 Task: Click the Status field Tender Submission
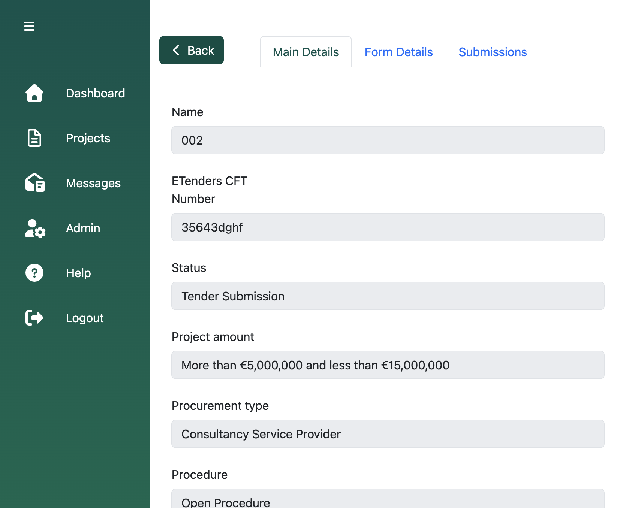(388, 296)
